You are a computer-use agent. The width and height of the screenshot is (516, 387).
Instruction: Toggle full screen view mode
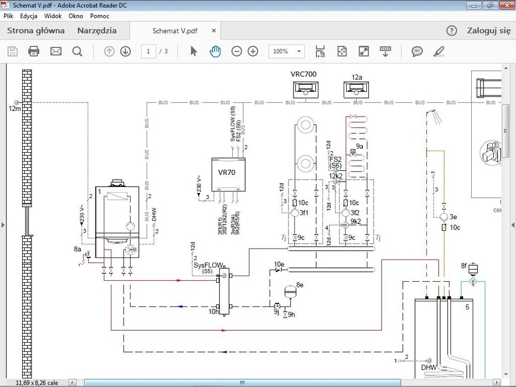point(364,51)
